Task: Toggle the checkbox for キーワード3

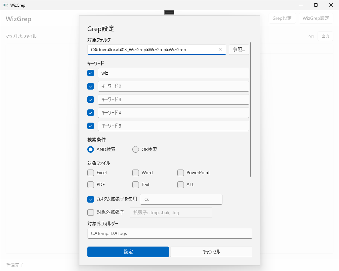Action: 91,99
